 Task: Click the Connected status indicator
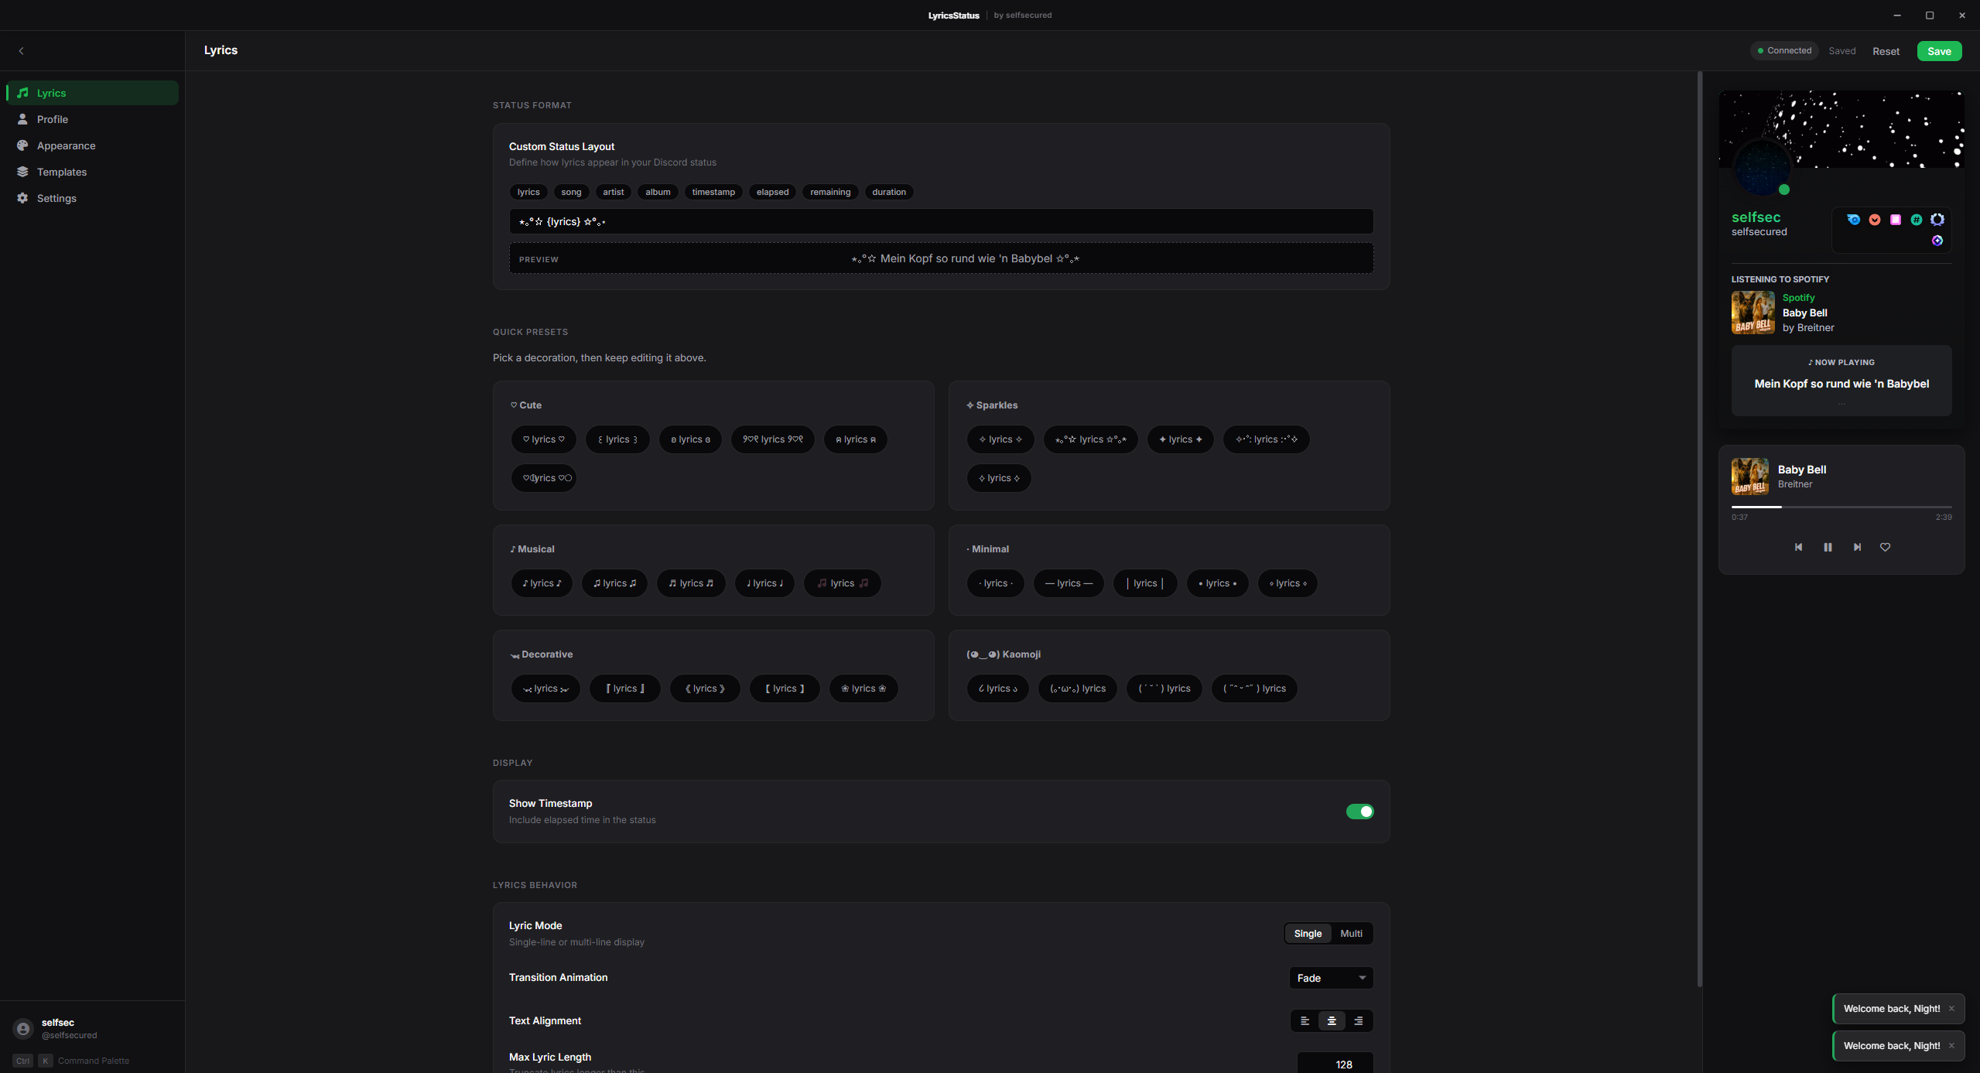(1784, 51)
